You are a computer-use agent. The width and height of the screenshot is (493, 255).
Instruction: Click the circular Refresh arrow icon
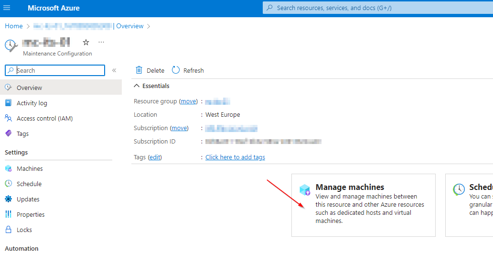(175, 70)
